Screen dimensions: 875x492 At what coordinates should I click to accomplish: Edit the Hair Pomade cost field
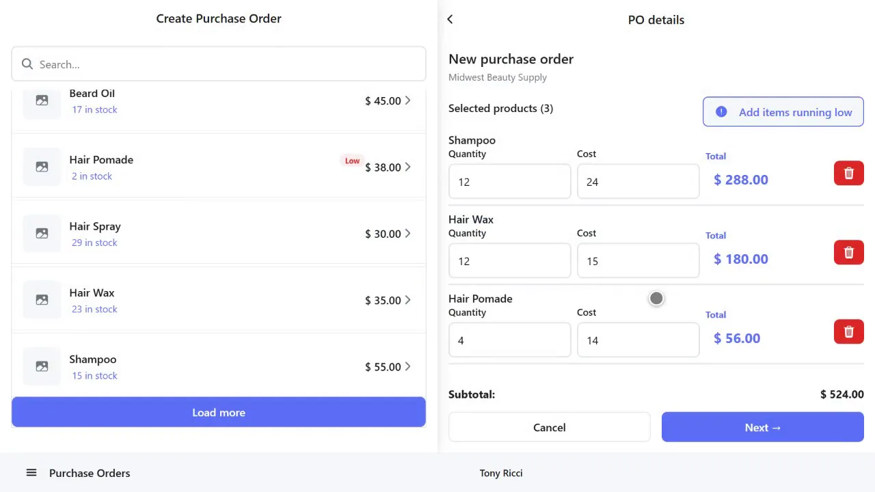(x=638, y=340)
